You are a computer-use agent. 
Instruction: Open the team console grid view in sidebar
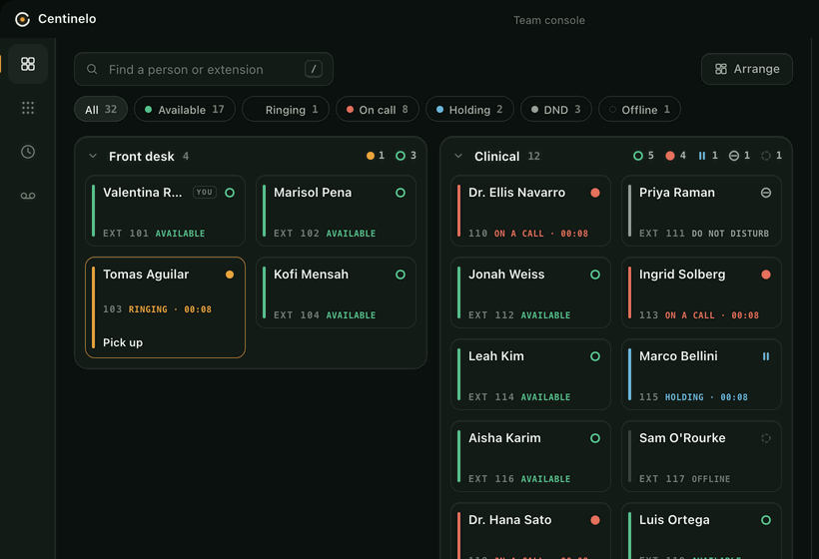28,64
